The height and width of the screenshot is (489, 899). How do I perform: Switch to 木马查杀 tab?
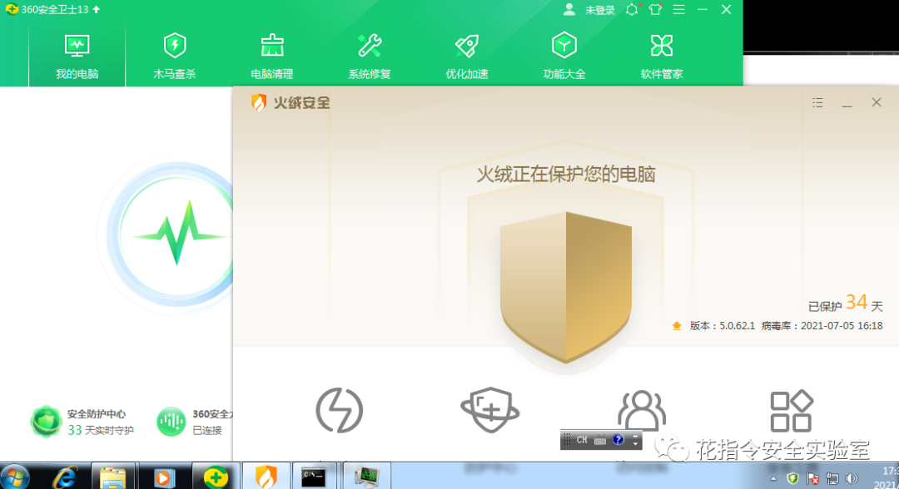[174, 56]
